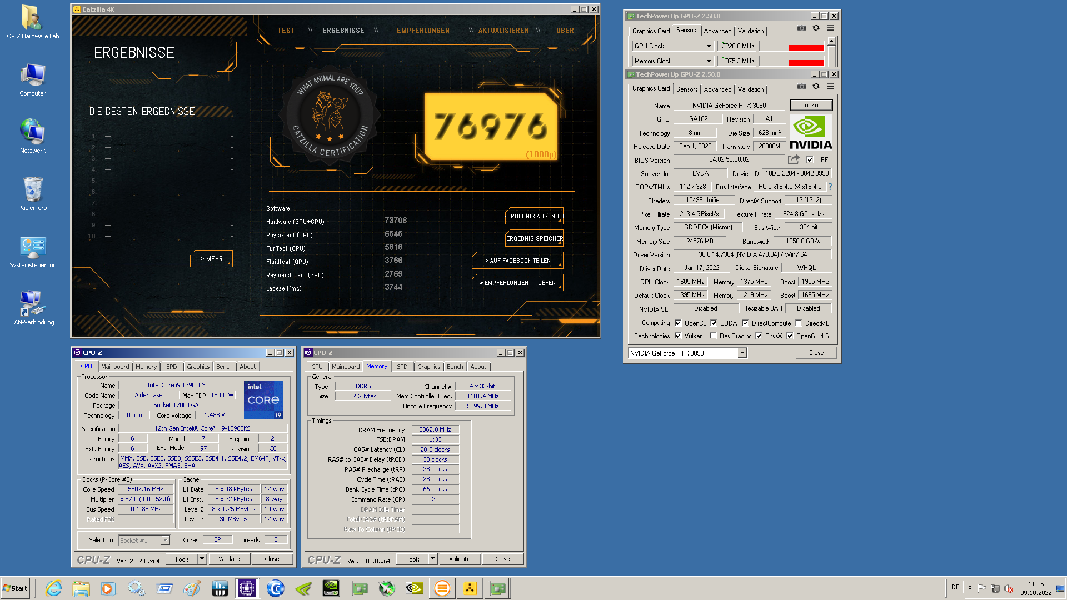This screenshot has height=600, width=1067.
Task: Open SPD tab in CPU-Z Memory window
Action: [x=402, y=367]
